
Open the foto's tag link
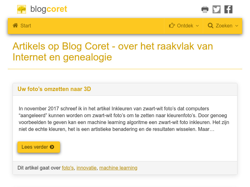[x=68, y=168]
